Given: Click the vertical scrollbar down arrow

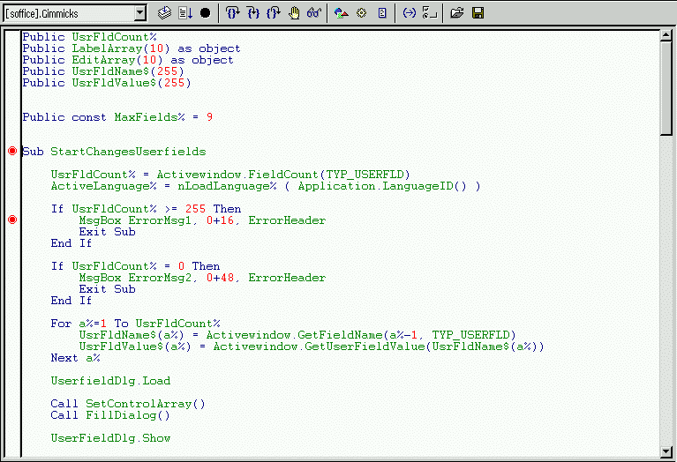Looking at the screenshot, I should pyautogui.click(x=666, y=452).
